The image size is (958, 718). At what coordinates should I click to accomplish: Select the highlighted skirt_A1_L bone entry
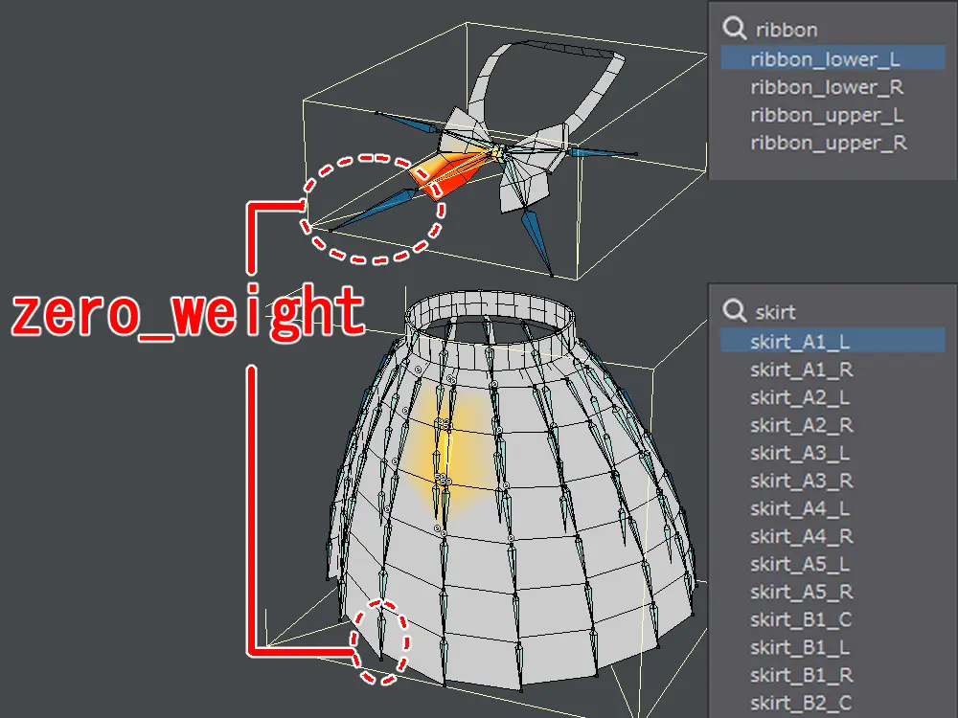(x=800, y=341)
